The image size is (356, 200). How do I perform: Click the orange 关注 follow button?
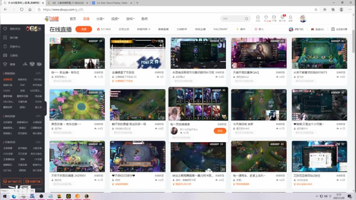(220, 131)
